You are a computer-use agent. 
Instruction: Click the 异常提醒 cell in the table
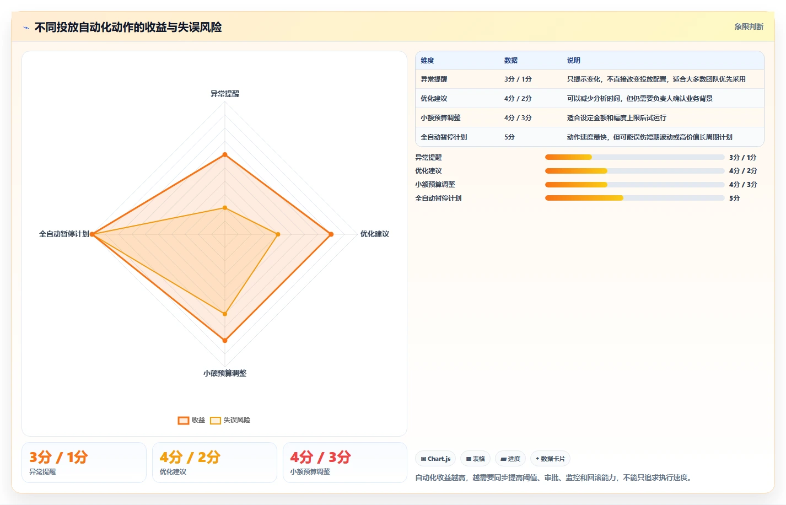434,79
